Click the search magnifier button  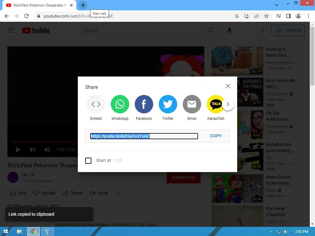coord(211,30)
